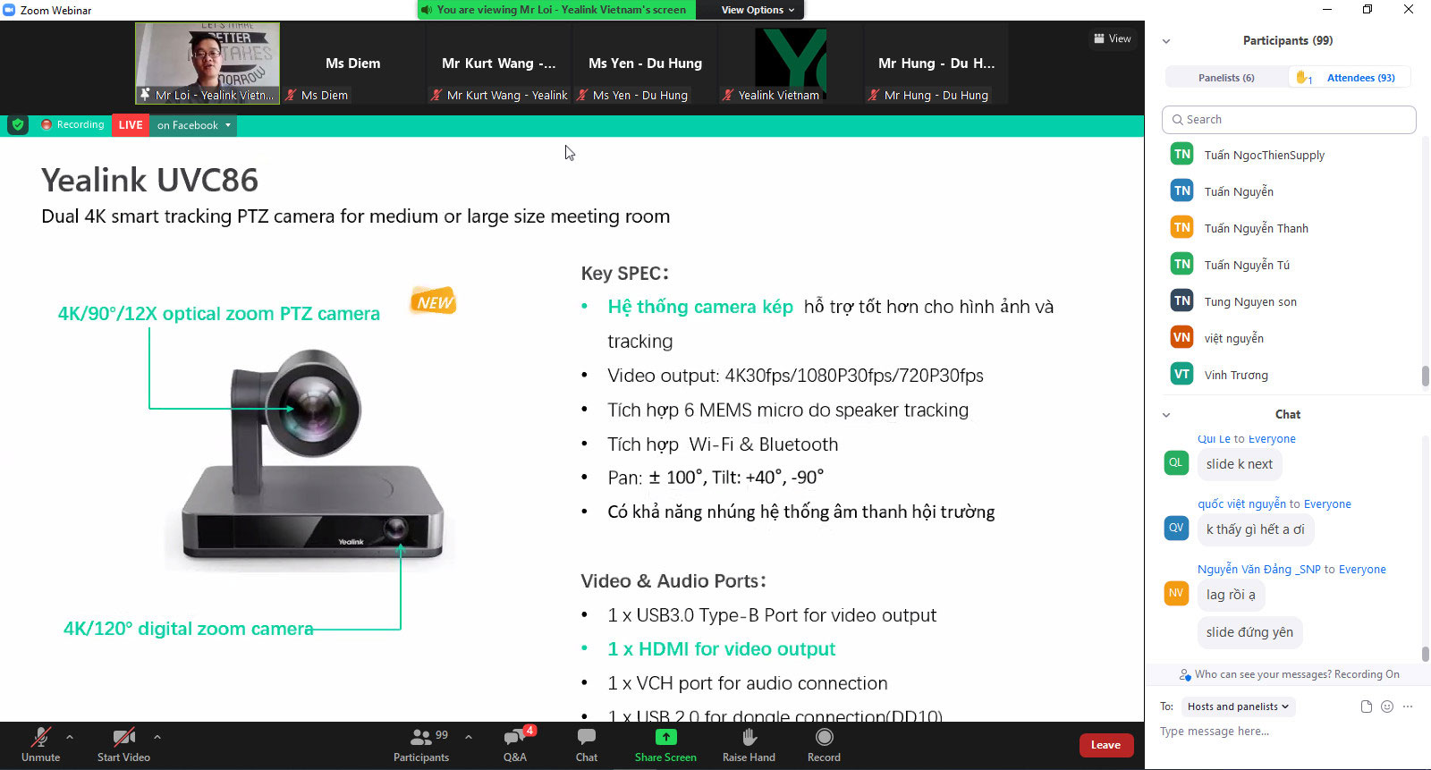Expand the on Facebook live dropdown
Viewport: 1431px width, 770px height.
(x=194, y=125)
